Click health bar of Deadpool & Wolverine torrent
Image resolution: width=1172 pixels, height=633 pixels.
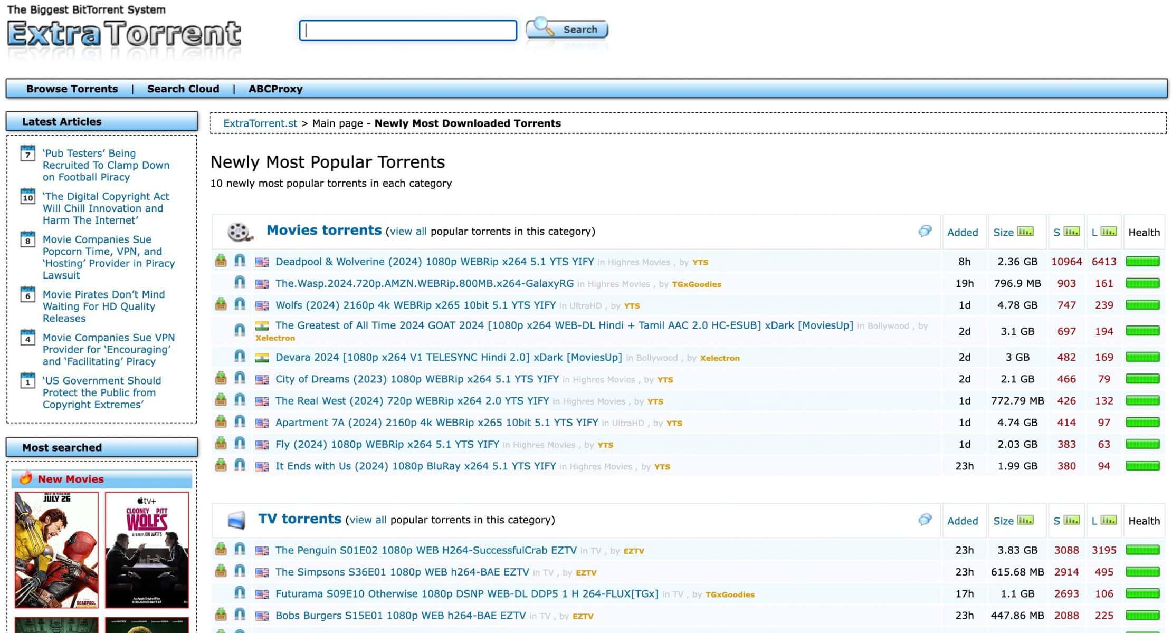click(1142, 261)
